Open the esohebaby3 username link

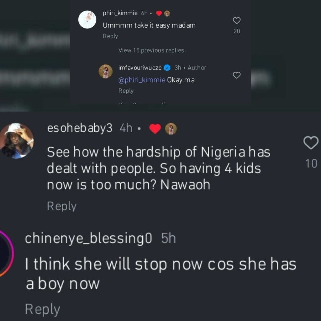pyautogui.click(x=80, y=129)
